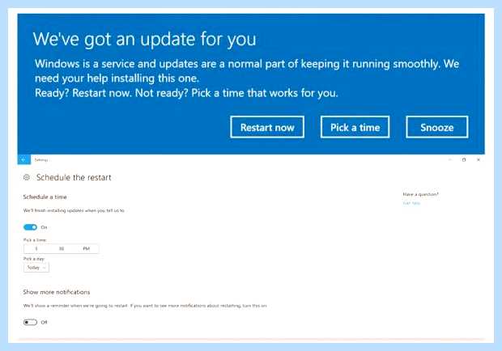Viewport: 502px width, 351px height.
Task: Choose the Pick a time button
Action: (x=355, y=127)
